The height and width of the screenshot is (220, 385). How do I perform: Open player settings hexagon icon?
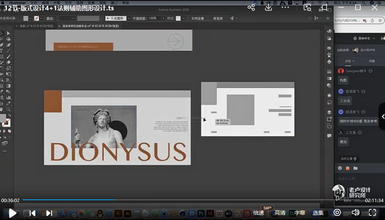(337, 212)
